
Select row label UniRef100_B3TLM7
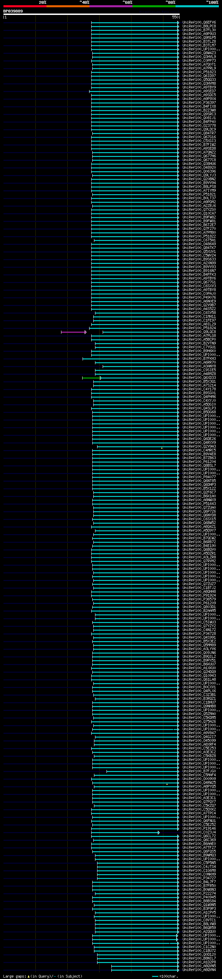(199, 45)
